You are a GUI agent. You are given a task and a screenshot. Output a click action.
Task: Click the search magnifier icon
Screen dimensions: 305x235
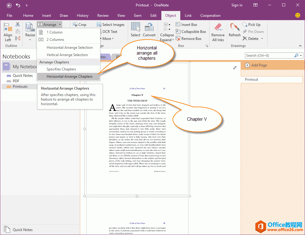coord(296,55)
